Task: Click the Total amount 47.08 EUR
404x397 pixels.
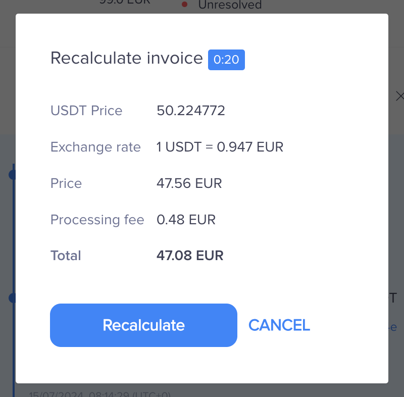Action: pos(190,256)
